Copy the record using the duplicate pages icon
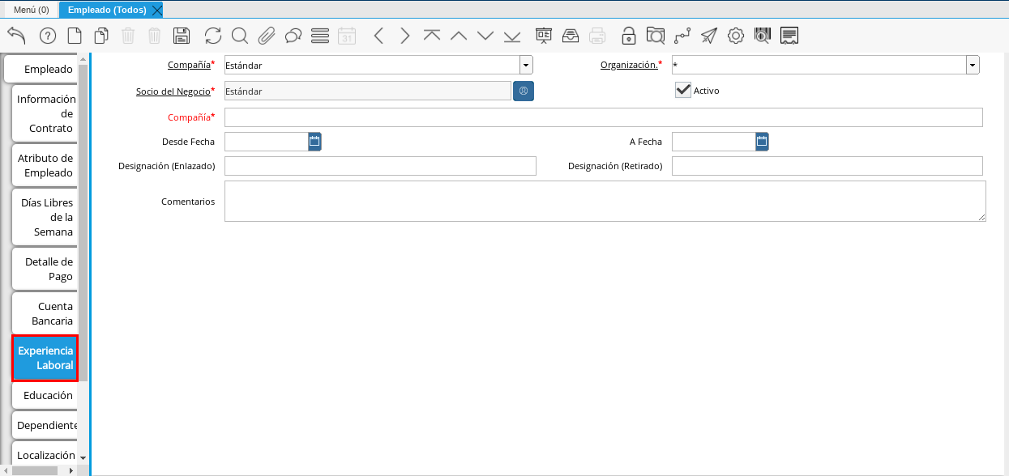 [101, 36]
